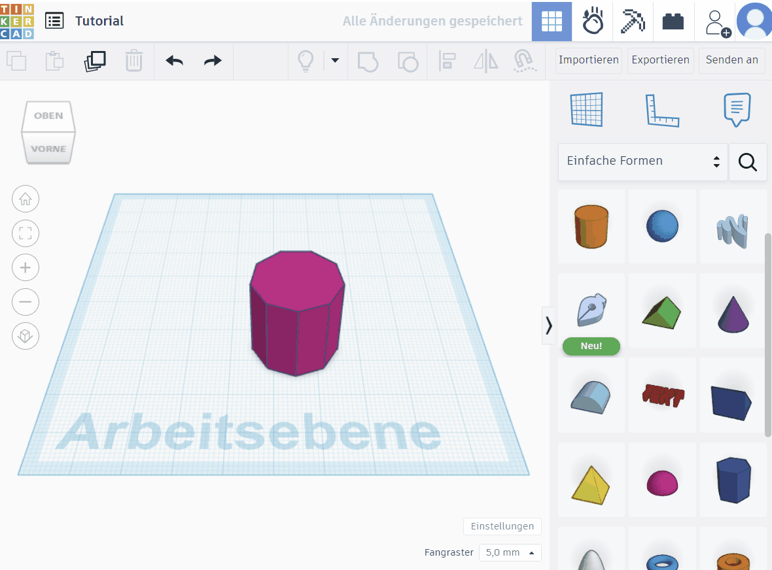772x570 pixels.
Task: Select the workplane grid tool
Action: point(586,109)
